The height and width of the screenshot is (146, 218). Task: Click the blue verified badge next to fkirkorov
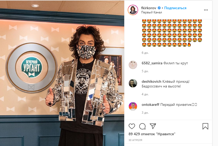(159, 8)
